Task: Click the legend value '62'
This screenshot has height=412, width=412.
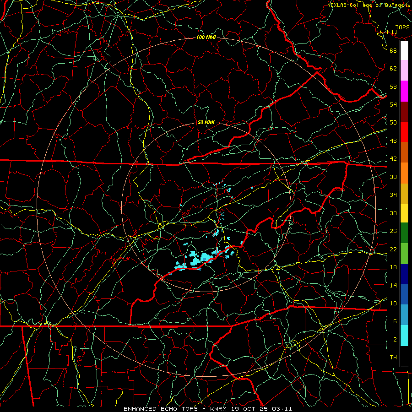Action: pyautogui.click(x=393, y=69)
